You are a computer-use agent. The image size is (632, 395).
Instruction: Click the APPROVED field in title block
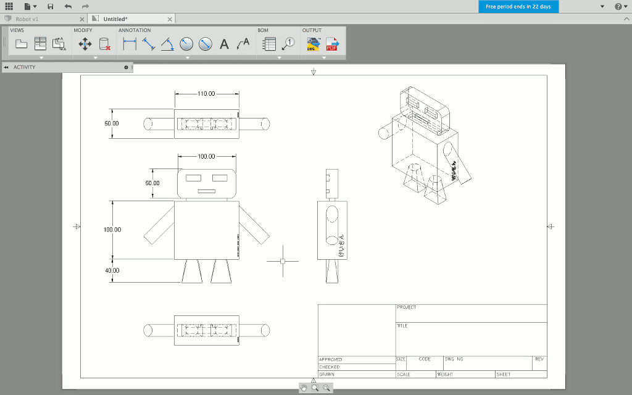357,360
